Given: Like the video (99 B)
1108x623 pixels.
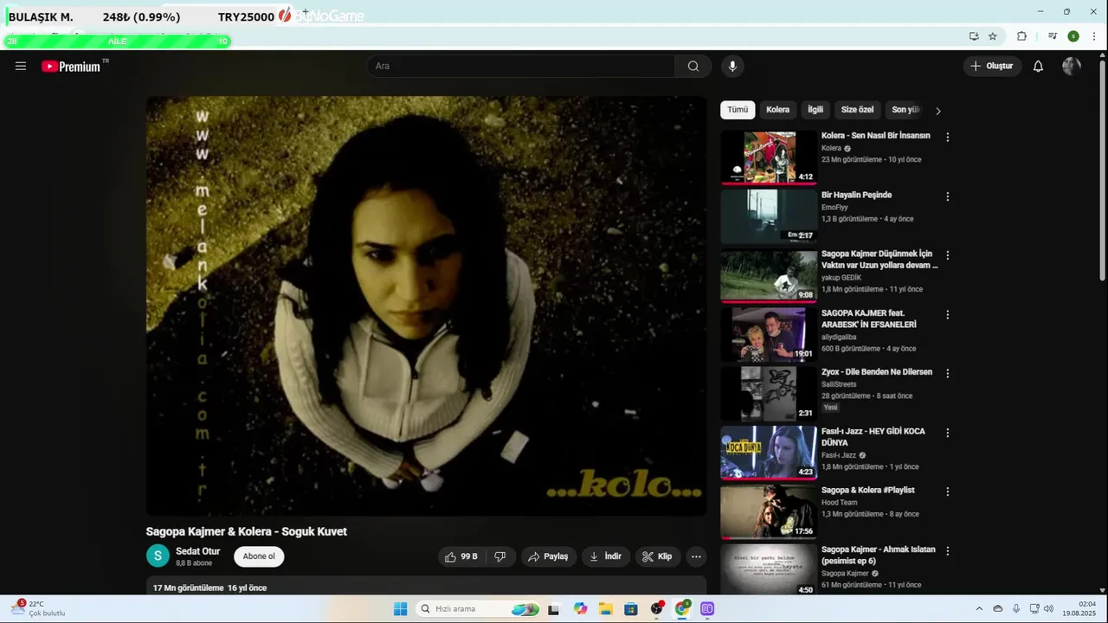Looking at the screenshot, I should click(461, 556).
